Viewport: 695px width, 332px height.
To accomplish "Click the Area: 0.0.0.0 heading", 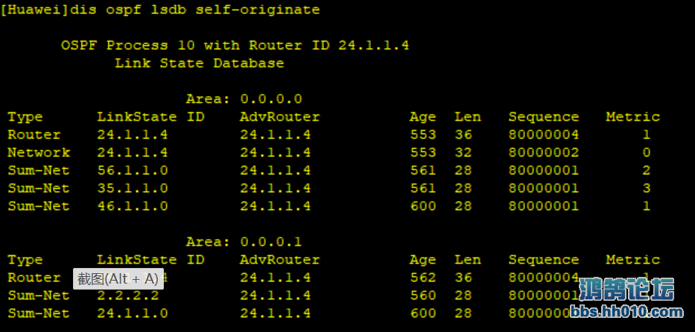I will click(244, 99).
